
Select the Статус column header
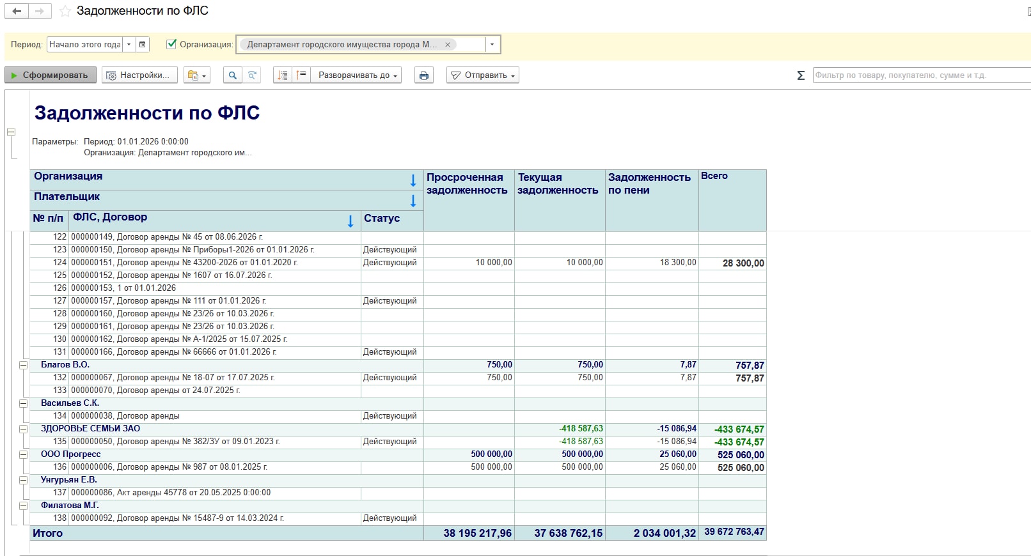click(392, 221)
